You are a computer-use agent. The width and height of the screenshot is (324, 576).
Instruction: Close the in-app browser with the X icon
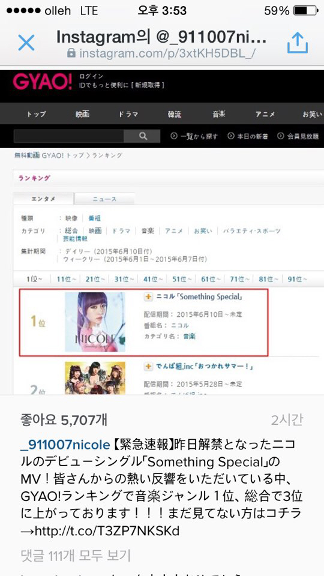[x=26, y=43]
